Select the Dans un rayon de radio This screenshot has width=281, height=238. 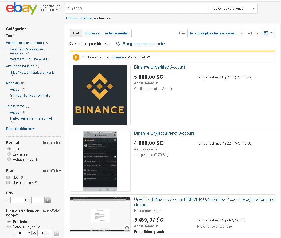pos(9,227)
